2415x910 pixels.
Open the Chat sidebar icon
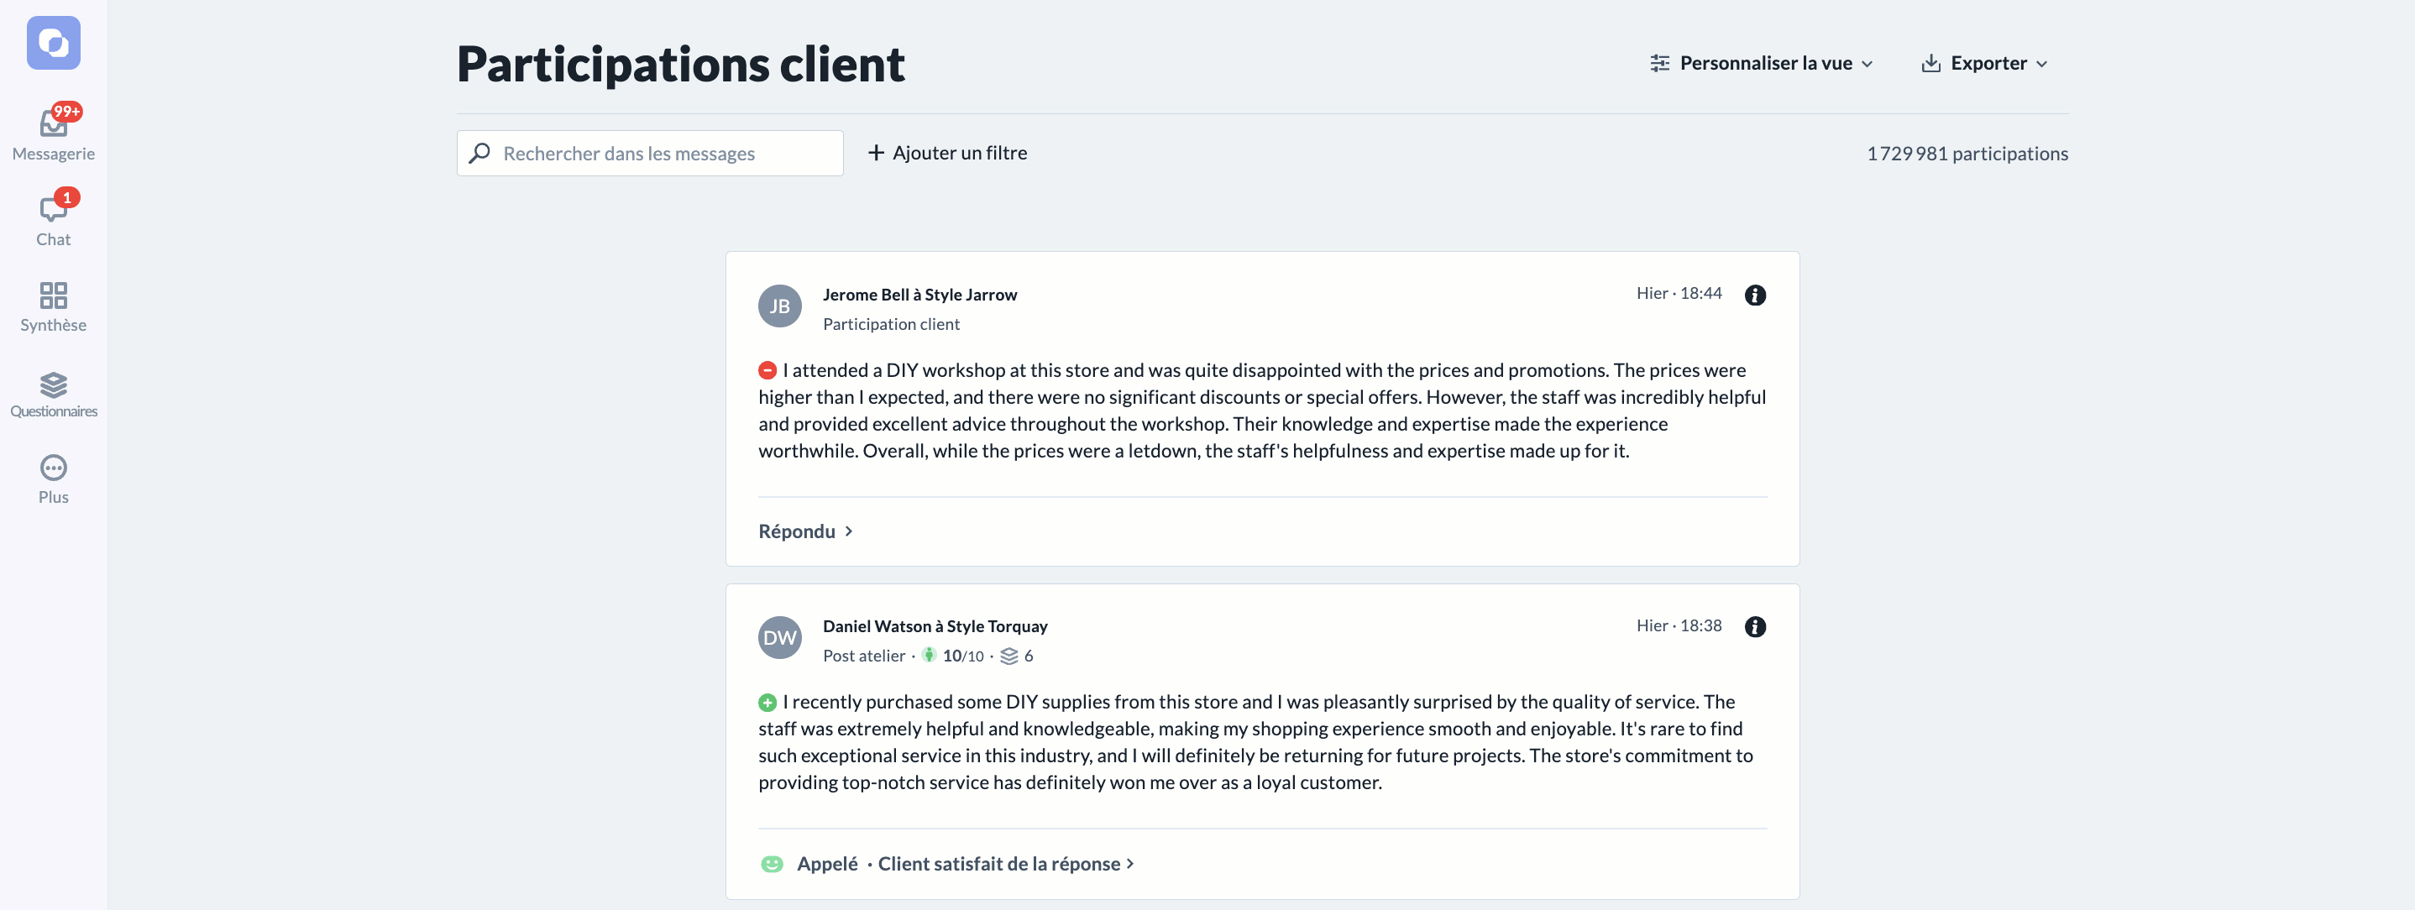pyautogui.click(x=54, y=208)
